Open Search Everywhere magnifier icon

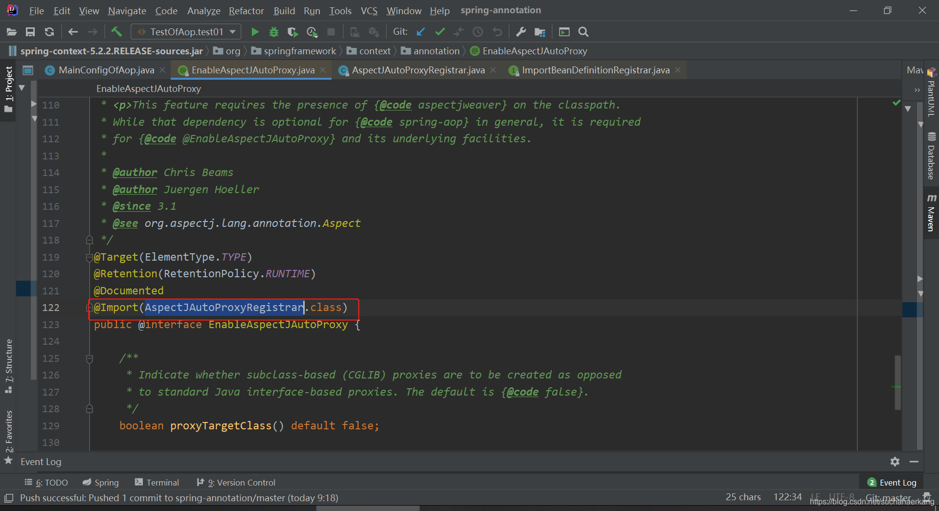[583, 32]
